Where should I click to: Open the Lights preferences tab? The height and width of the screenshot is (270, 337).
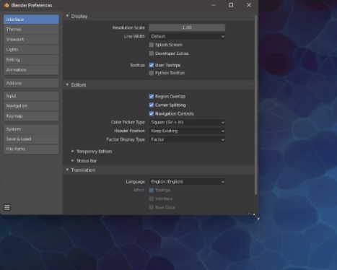31,49
